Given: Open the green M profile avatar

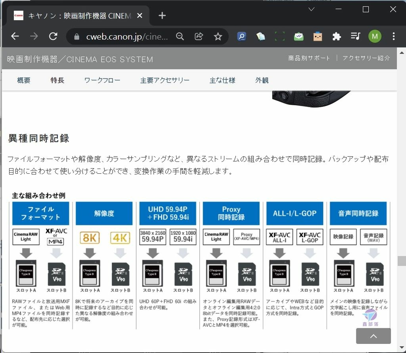Looking at the screenshot, I should [x=375, y=36].
